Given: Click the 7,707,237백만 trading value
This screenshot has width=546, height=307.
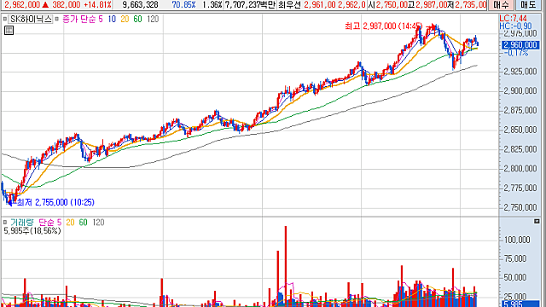Looking at the screenshot, I should 250,4.
